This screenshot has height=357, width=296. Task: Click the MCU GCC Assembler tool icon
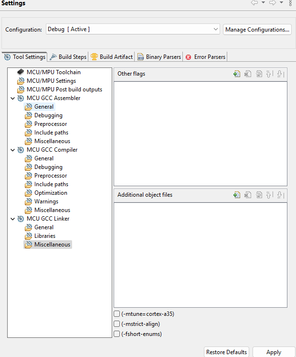click(x=21, y=98)
